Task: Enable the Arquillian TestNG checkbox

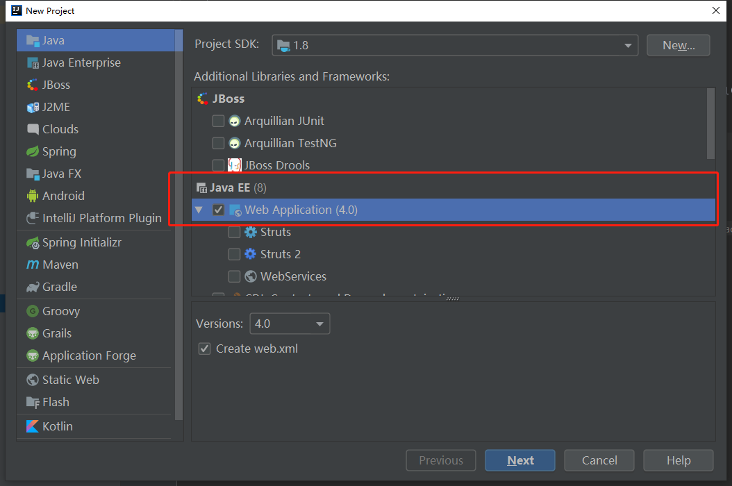Action: [x=218, y=143]
